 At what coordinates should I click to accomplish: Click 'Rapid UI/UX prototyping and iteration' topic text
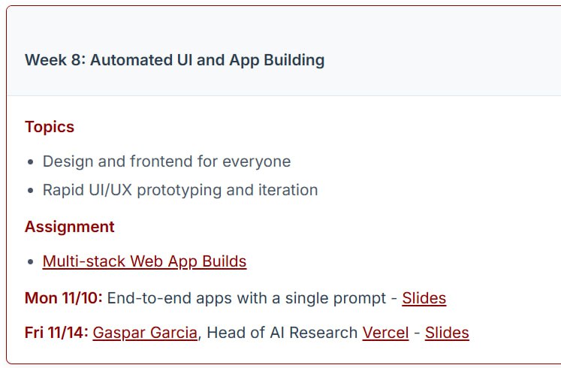pyautogui.click(x=180, y=190)
